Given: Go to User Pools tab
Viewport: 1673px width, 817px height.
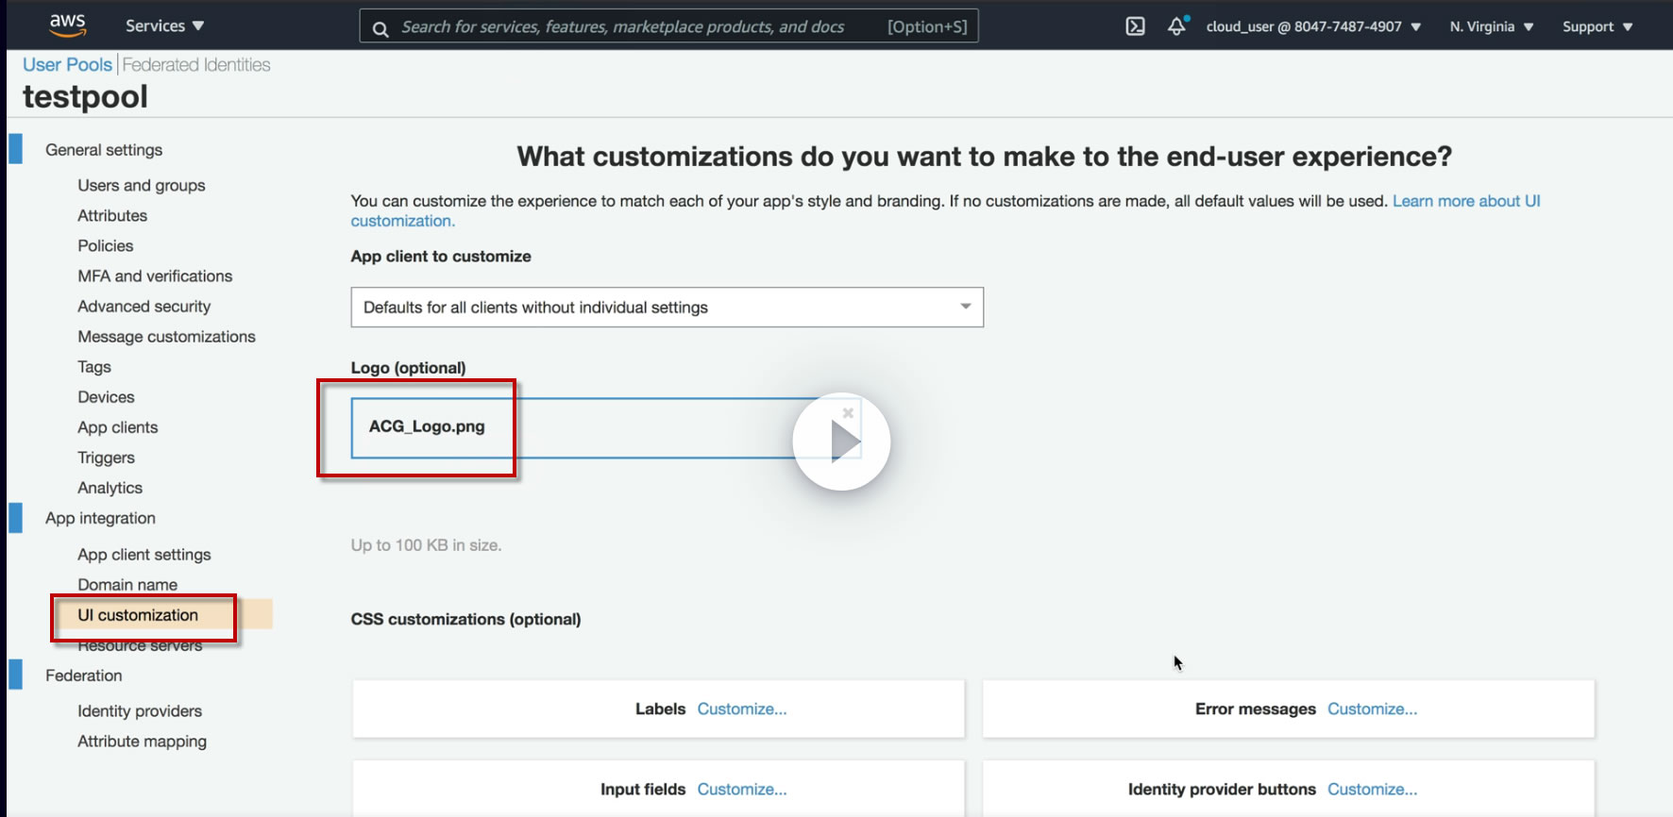Looking at the screenshot, I should tap(67, 65).
